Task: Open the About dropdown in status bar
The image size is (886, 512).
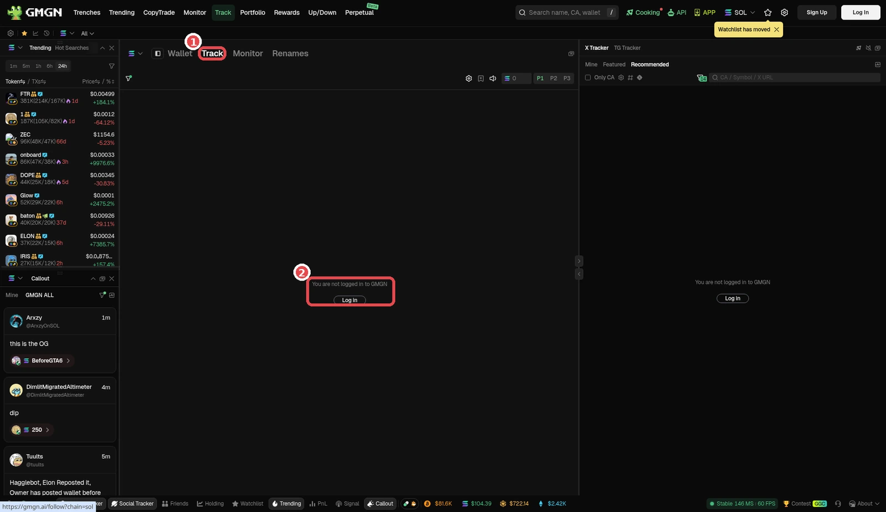Action: tap(864, 504)
